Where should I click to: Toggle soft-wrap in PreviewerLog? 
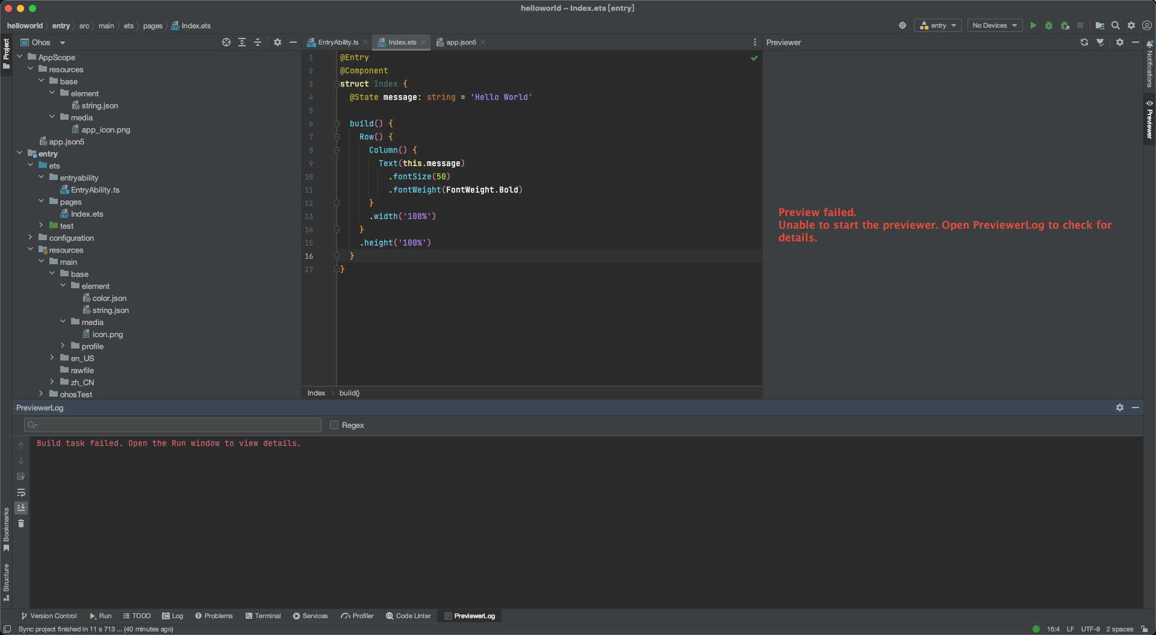point(21,492)
